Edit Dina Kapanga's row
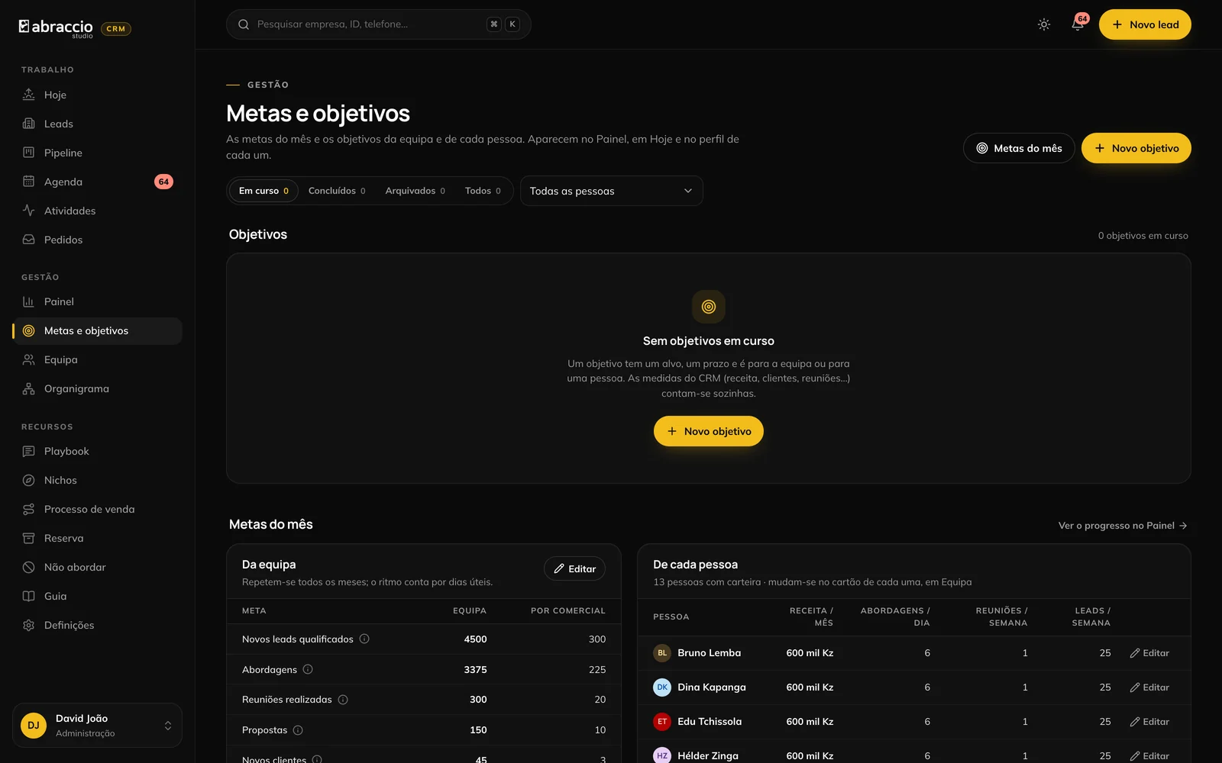Image resolution: width=1222 pixels, height=763 pixels. coord(1149,687)
